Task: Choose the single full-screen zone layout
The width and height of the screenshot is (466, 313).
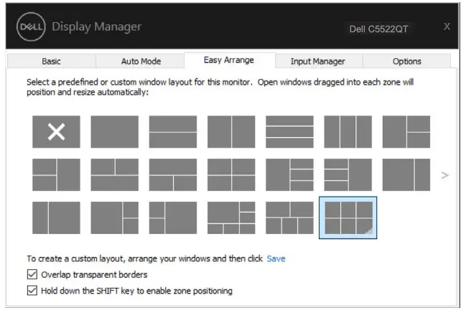Action: [114, 132]
